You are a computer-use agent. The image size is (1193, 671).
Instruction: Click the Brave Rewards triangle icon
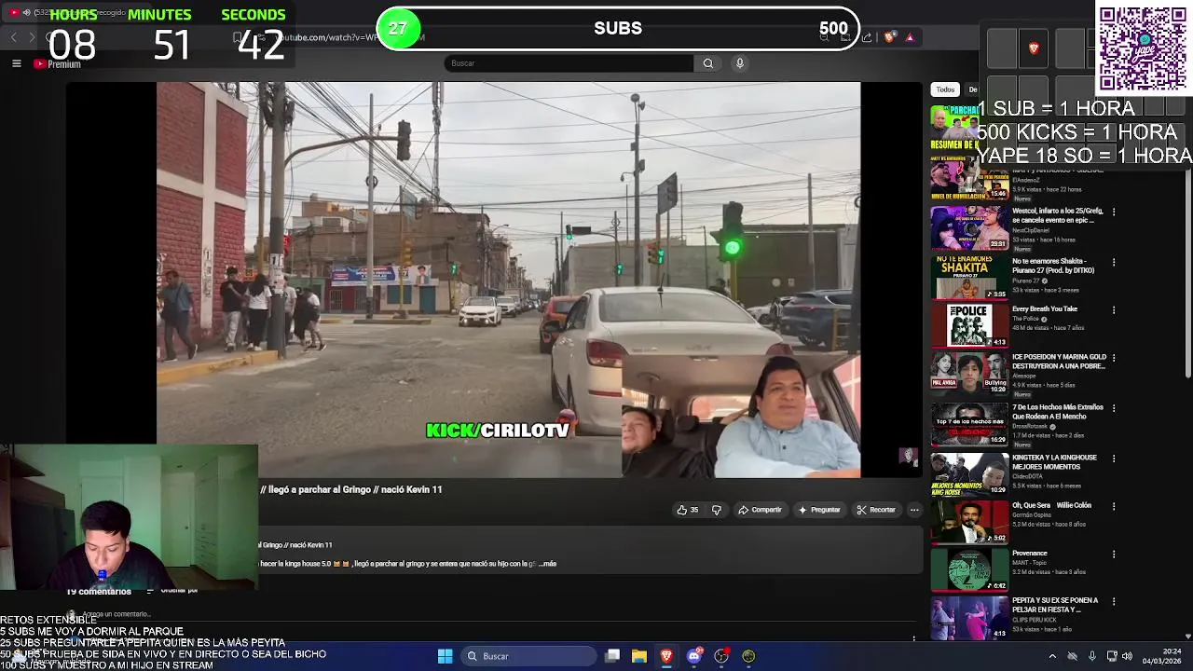[x=910, y=37]
